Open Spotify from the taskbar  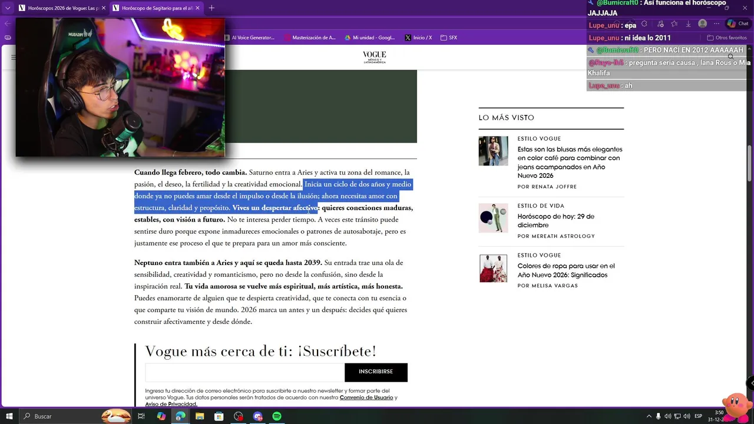tap(277, 416)
